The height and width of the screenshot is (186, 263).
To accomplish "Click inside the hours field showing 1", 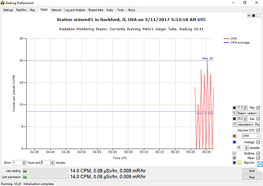I will 17,162.
